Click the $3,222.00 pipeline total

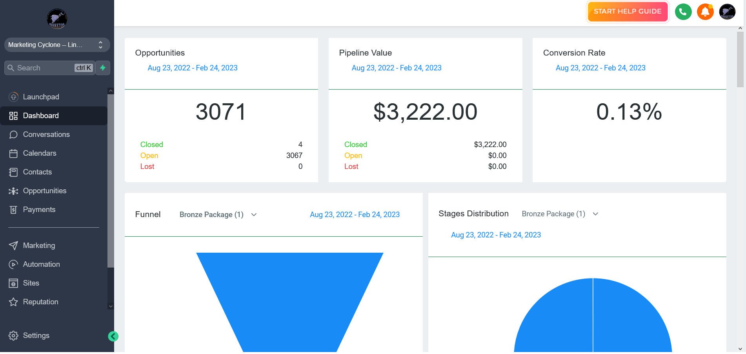coord(425,111)
